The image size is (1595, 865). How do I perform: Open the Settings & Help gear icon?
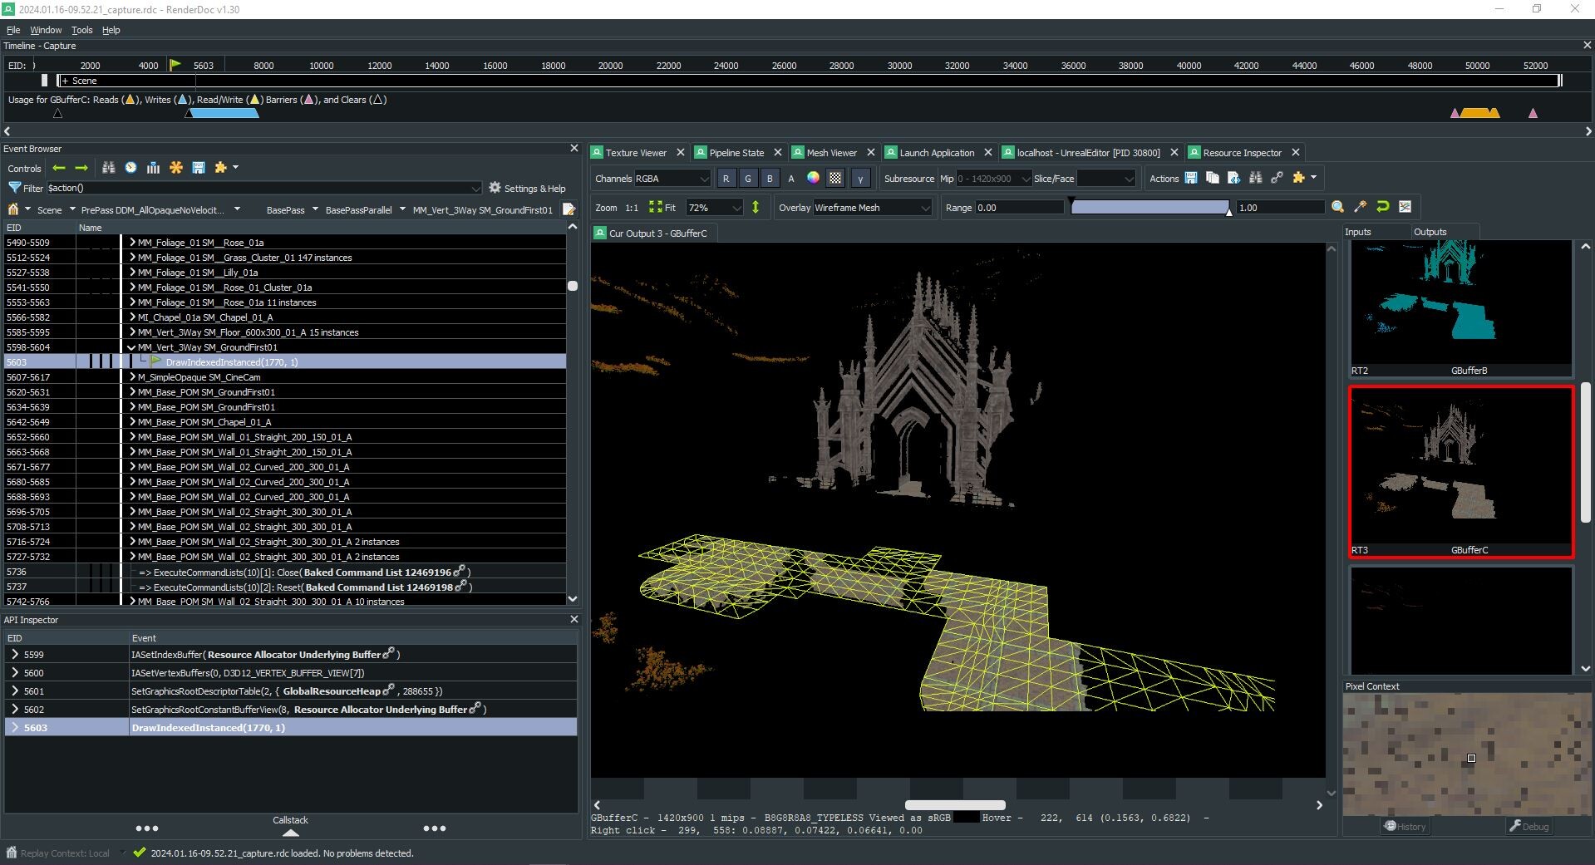495,188
